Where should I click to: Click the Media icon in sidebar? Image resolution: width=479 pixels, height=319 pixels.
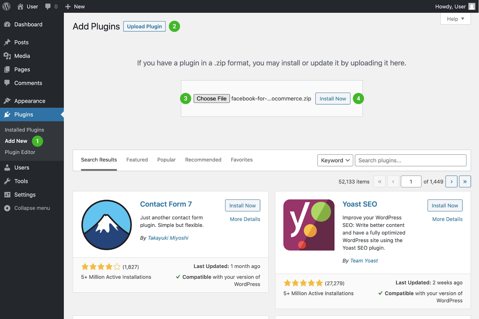pyautogui.click(x=7, y=56)
